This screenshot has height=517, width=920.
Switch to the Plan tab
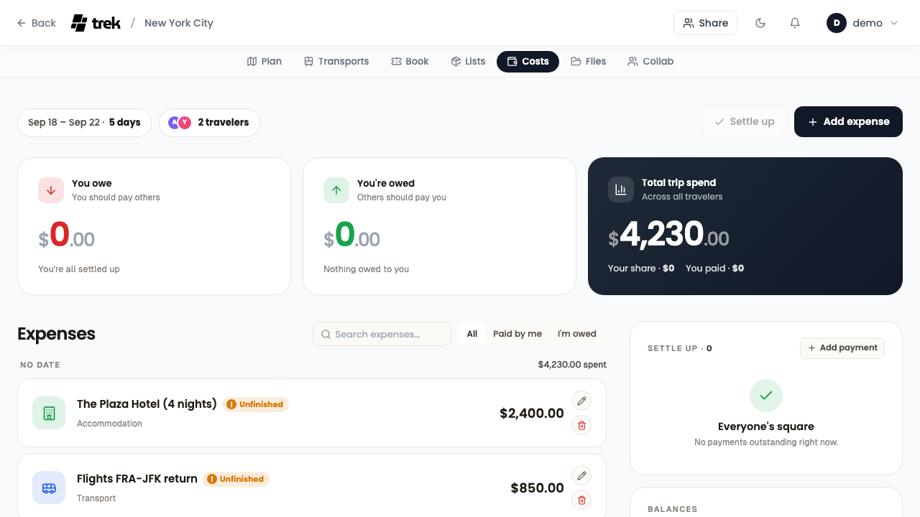point(264,62)
